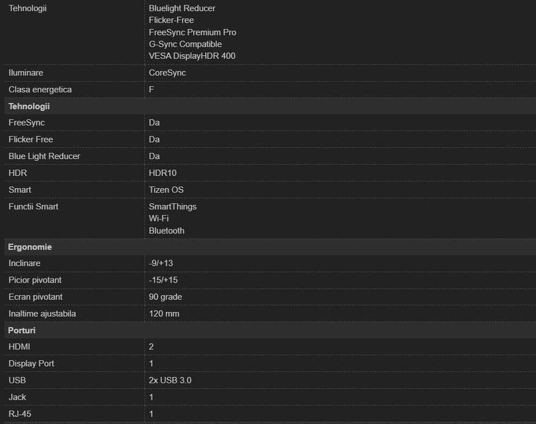536x424 pixels.
Task: Select the '-15/+15' swivel value
Action: (163, 280)
